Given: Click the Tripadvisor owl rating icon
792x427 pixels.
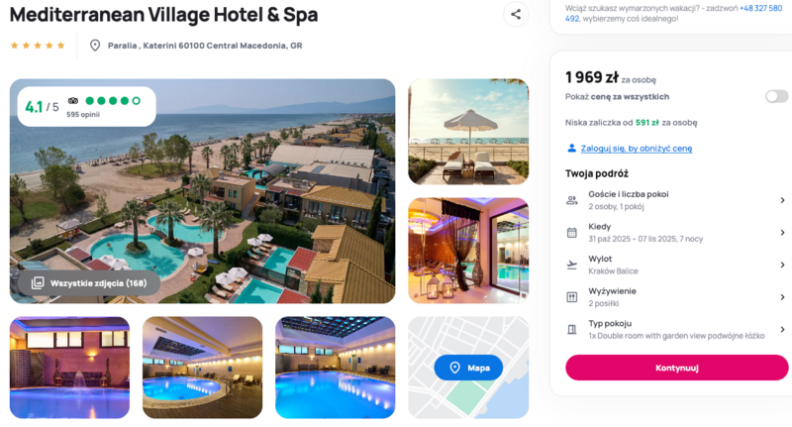Looking at the screenshot, I should pyautogui.click(x=73, y=101).
